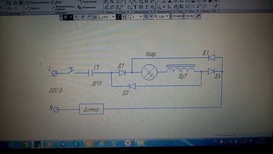Click the Диммер block in drawing

click(x=91, y=110)
